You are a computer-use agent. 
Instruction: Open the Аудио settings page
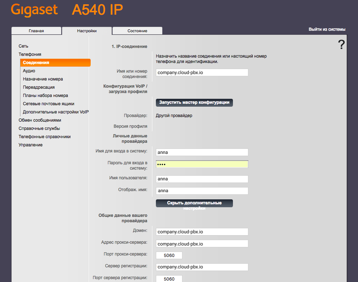29,71
